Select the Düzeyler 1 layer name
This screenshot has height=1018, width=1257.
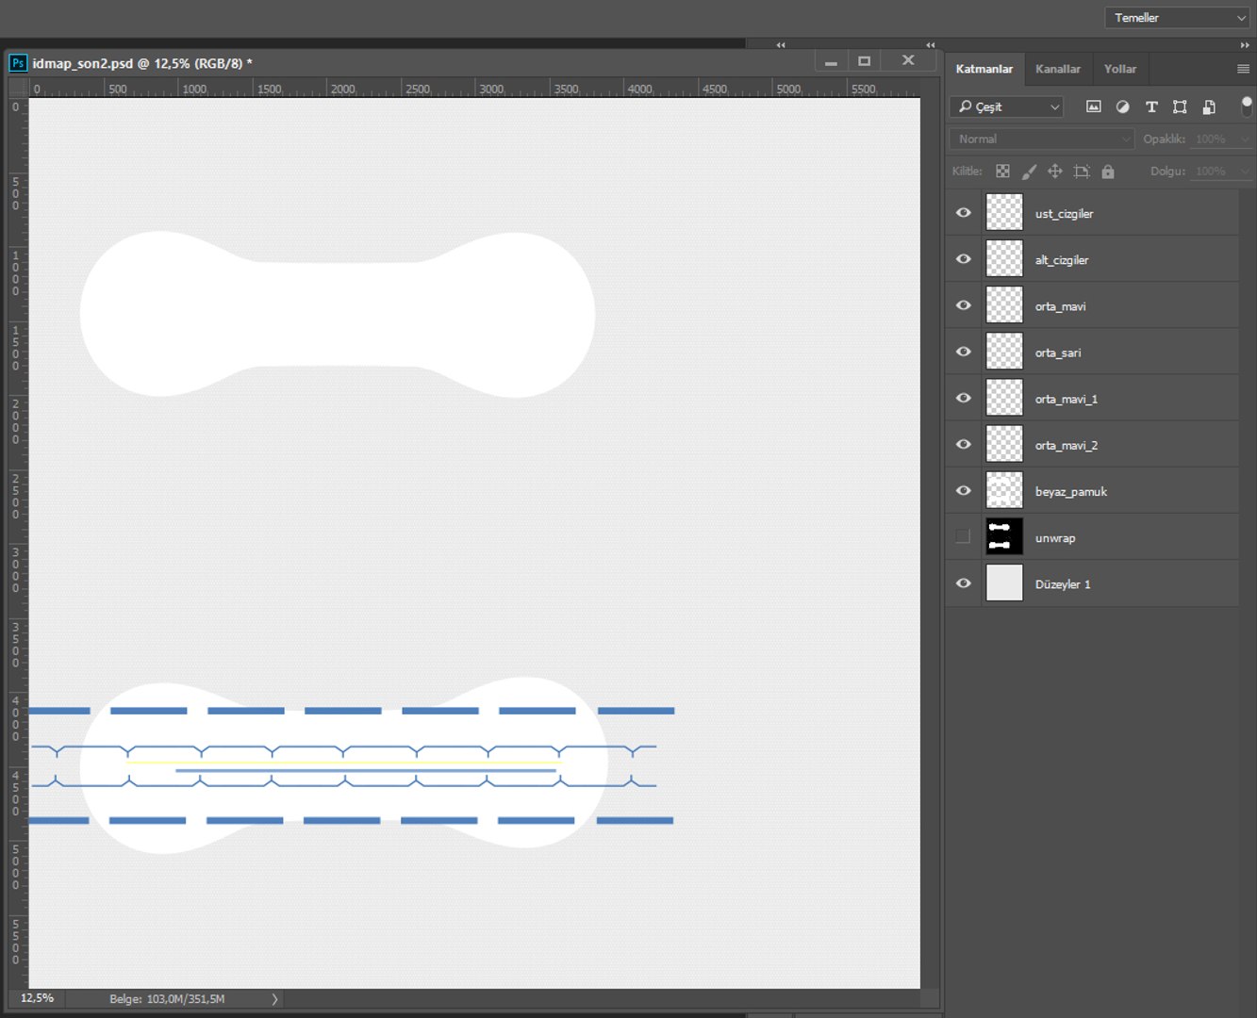(x=1063, y=584)
